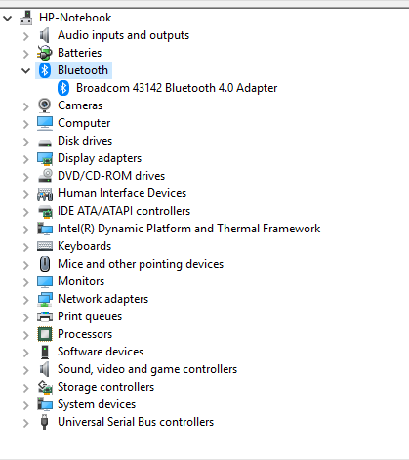Select the Computer label
This screenshot has width=409, height=460.
84,123
